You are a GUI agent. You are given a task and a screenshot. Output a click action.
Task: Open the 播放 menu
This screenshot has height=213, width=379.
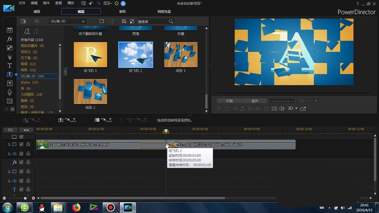[x=71, y=3]
